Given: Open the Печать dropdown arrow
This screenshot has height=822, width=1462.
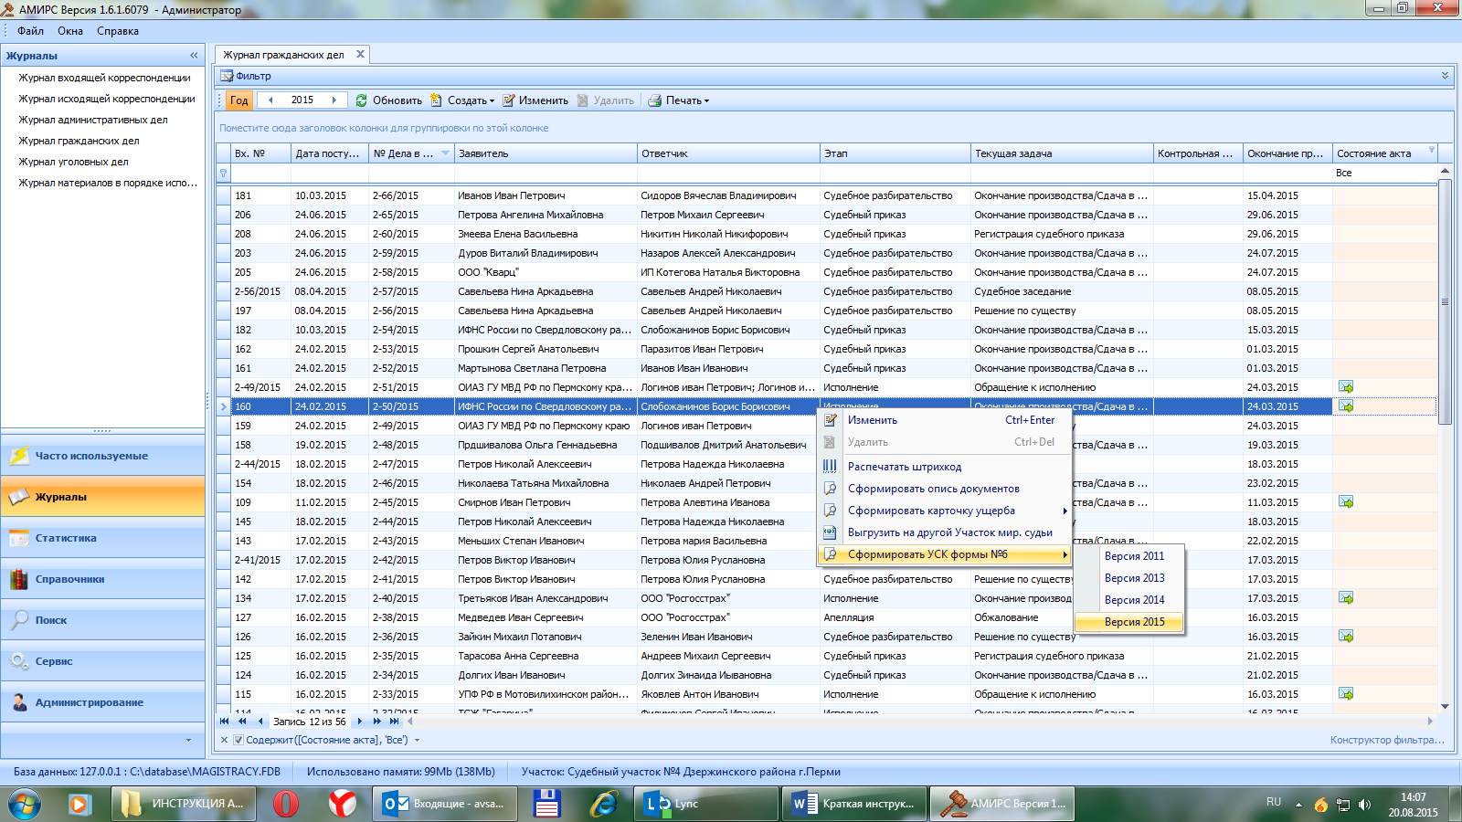Looking at the screenshot, I should click(706, 101).
